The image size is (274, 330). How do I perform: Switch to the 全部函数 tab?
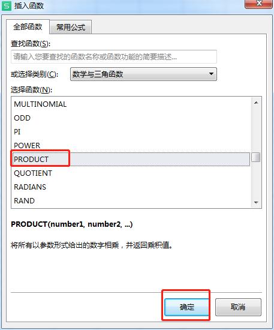coord(28,27)
